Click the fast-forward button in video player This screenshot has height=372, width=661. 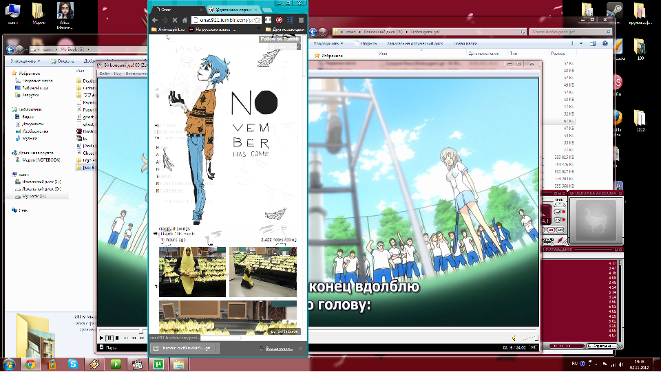point(142,338)
